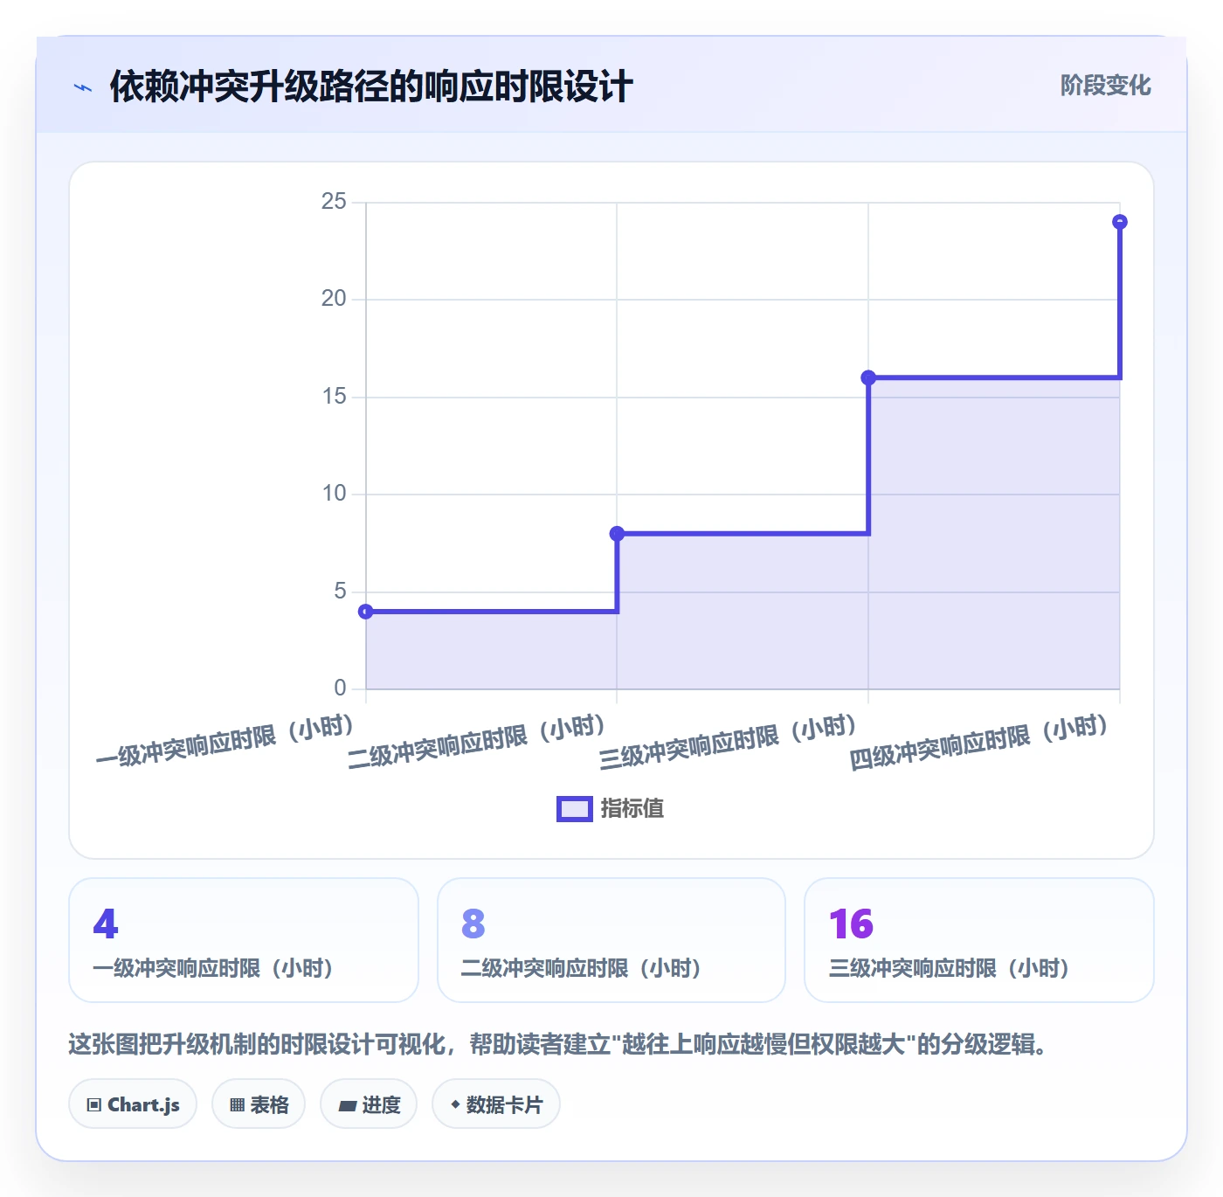Click the square icon in Chart.js chip
The width and height of the screenshot is (1223, 1197).
coord(94,1105)
